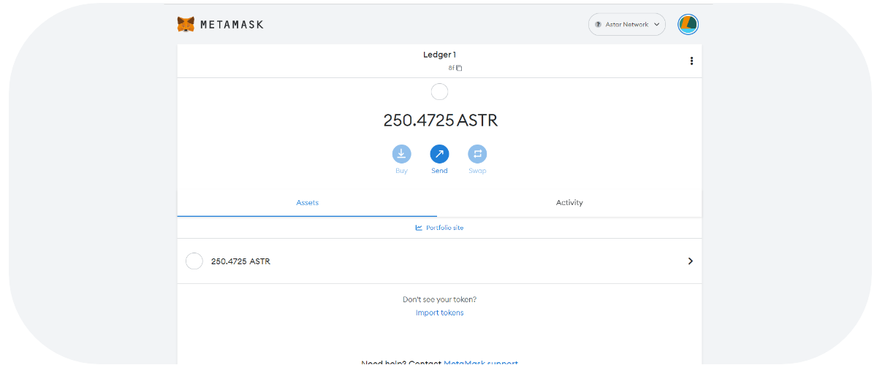Open the three-dot account options menu
The height and width of the screenshot is (365, 877).
pyautogui.click(x=691, y=61)
